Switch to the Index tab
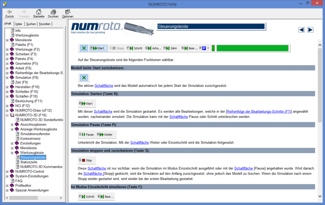This screenshot has width=325, height=205. pos(19,24)
